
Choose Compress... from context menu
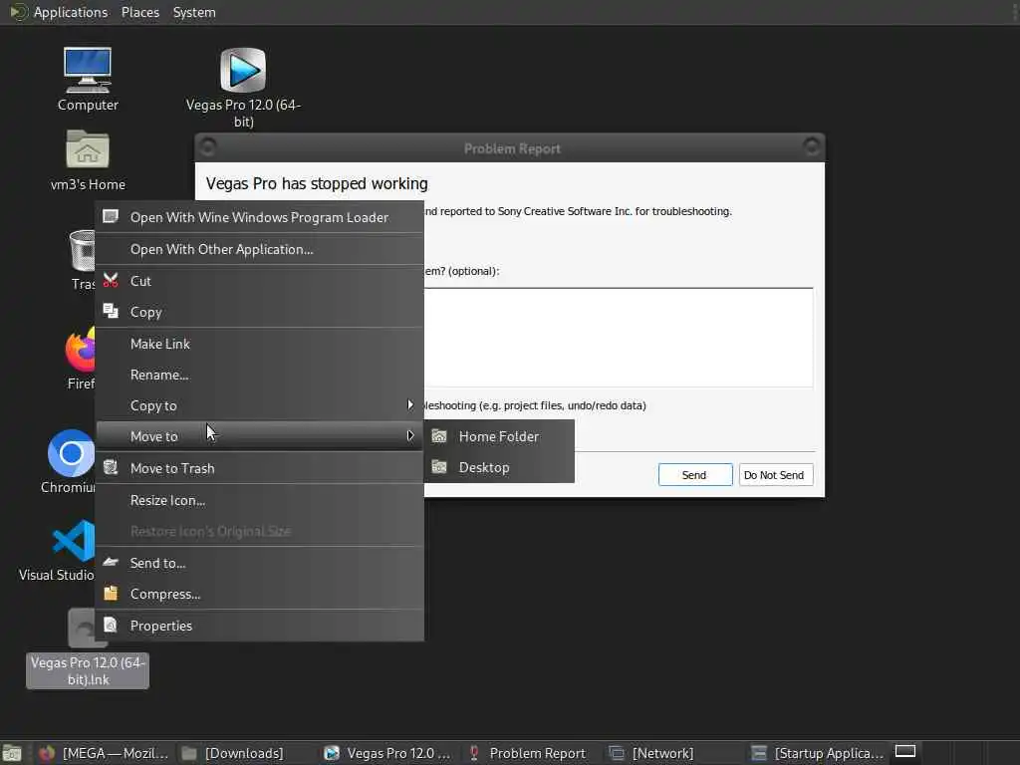click(x=260, y=594)
